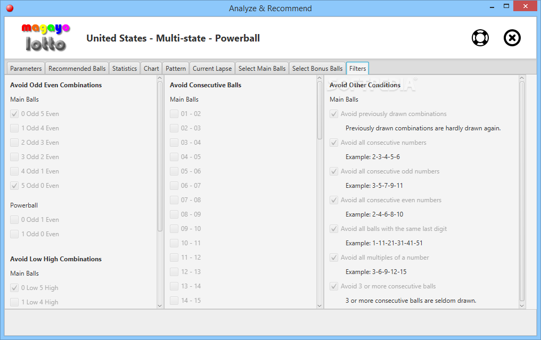541x340 pixels.
Task: Check the 07 - 08 checkbox
Action: point(174,200)
